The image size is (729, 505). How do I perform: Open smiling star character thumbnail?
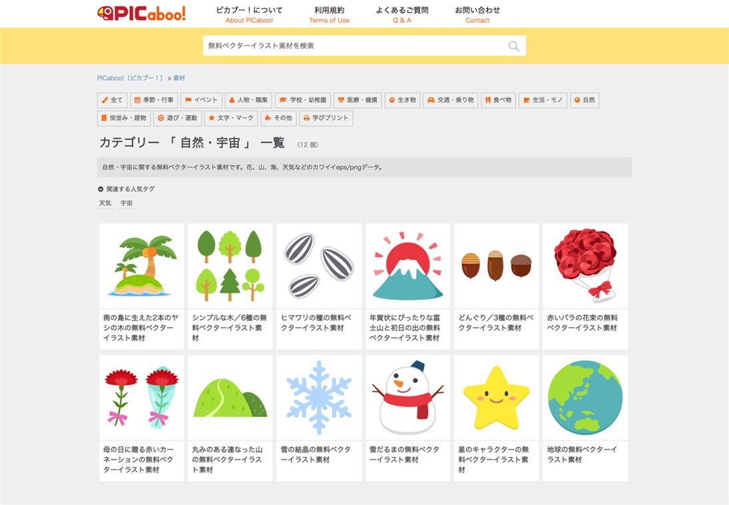tap(496, 398)
